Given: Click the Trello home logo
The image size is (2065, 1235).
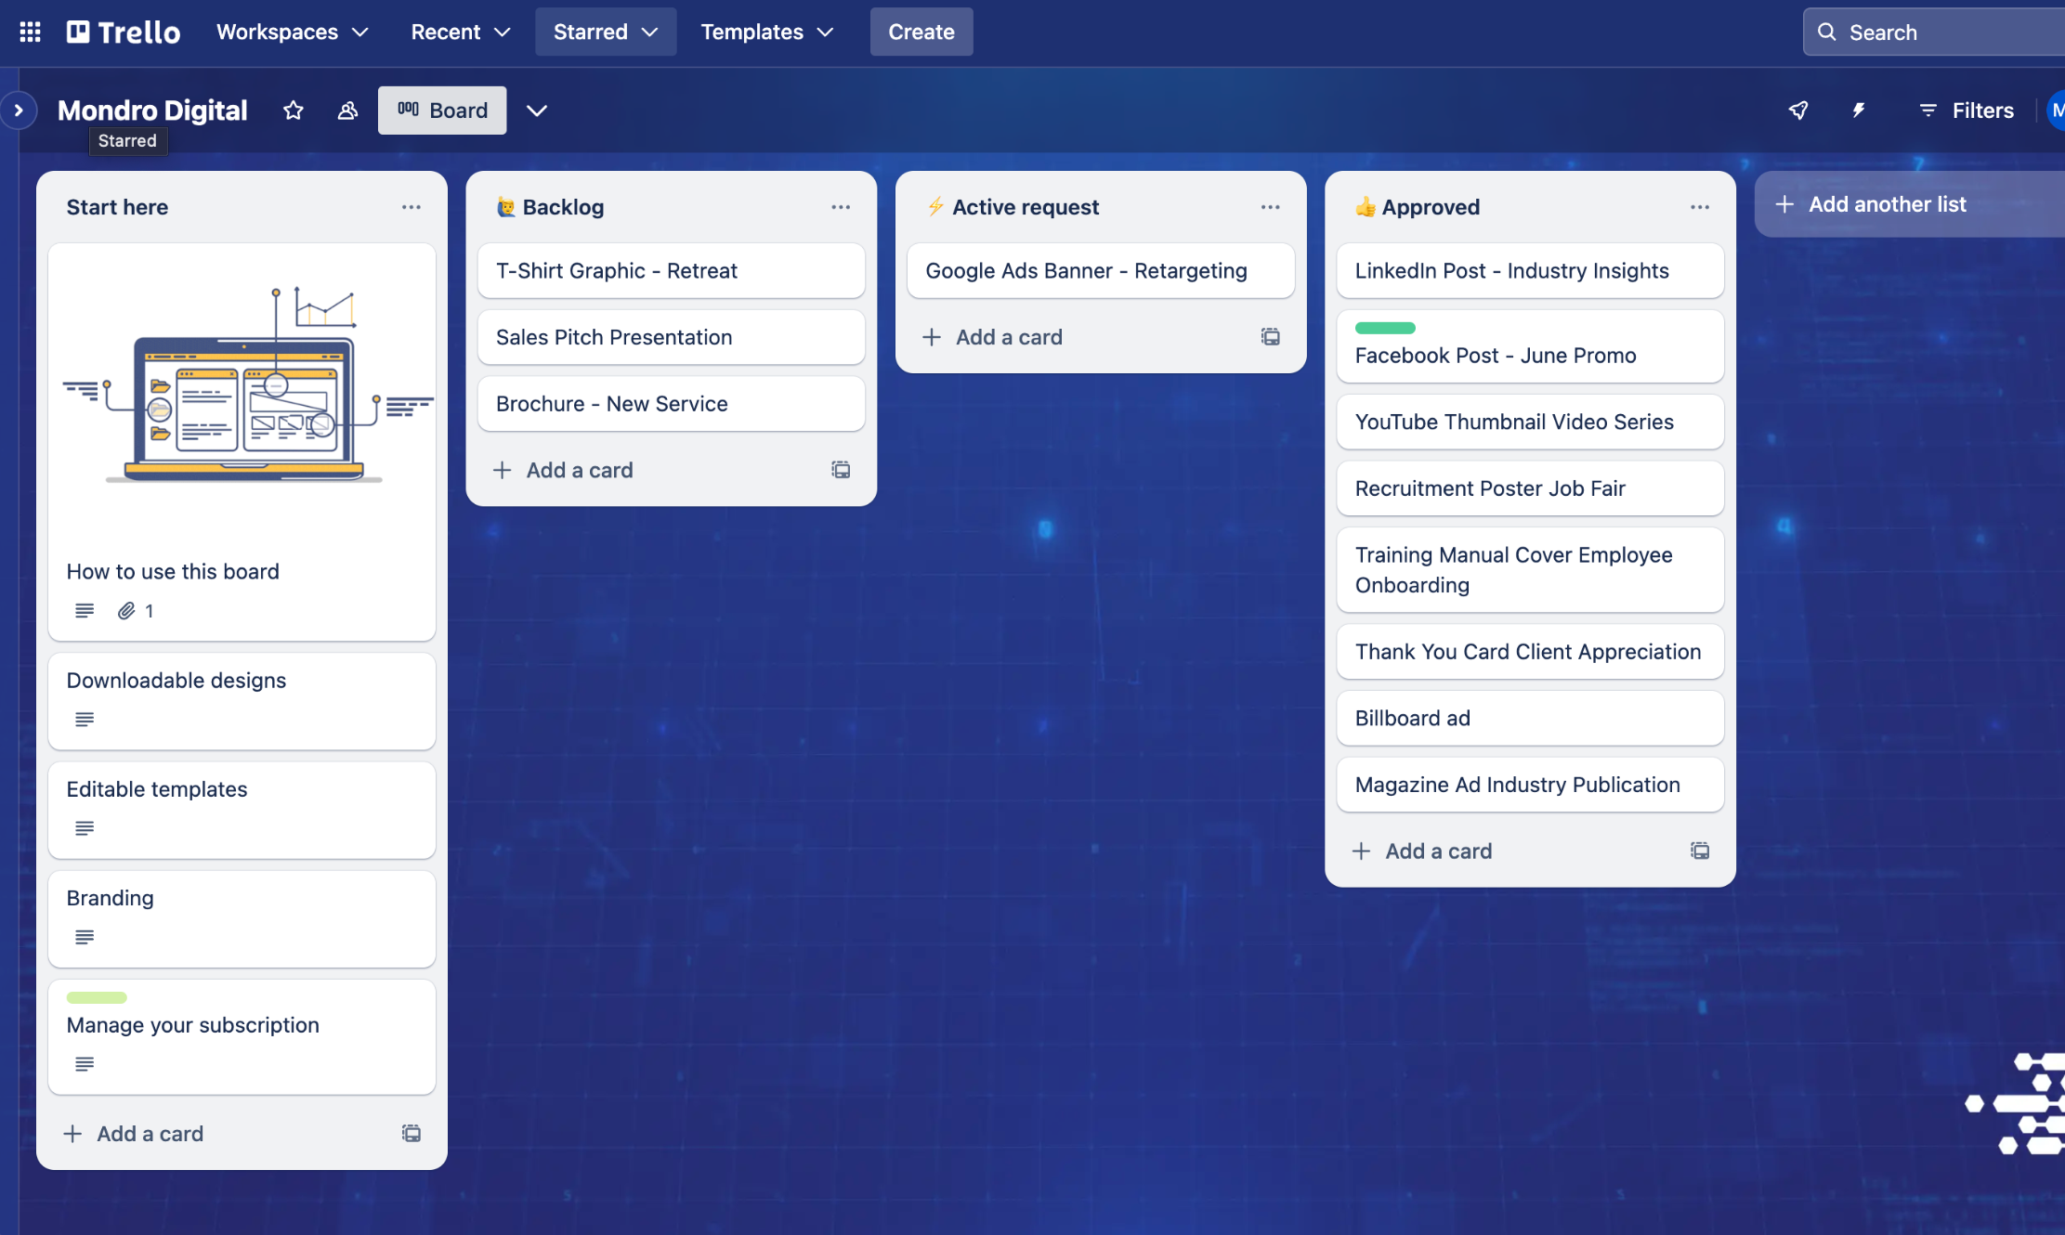Looking at the screenshot, I should (x=124, y=32).
